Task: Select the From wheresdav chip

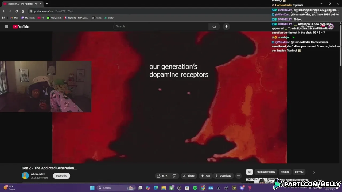Action: pos(266,172)
